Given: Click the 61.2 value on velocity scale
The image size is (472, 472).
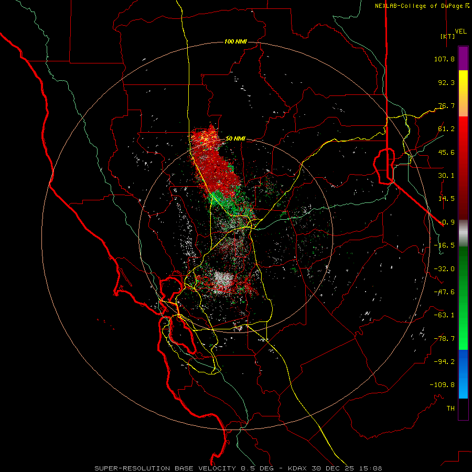Looking at the screenshot, I should 446,129.
